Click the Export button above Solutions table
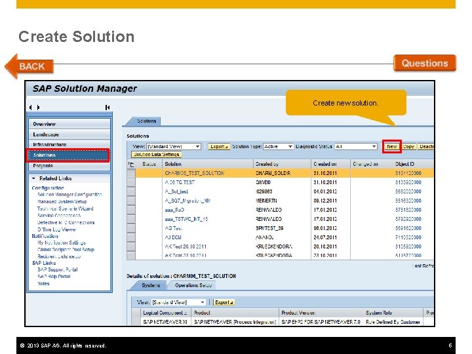The width and height of the screenshot is (472, 354). (x=219, y=146)
